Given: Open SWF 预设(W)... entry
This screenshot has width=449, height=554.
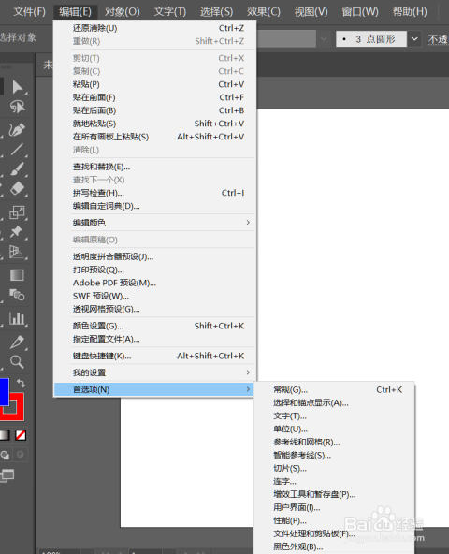Looking at the screenshot, I should click(154, 296).
